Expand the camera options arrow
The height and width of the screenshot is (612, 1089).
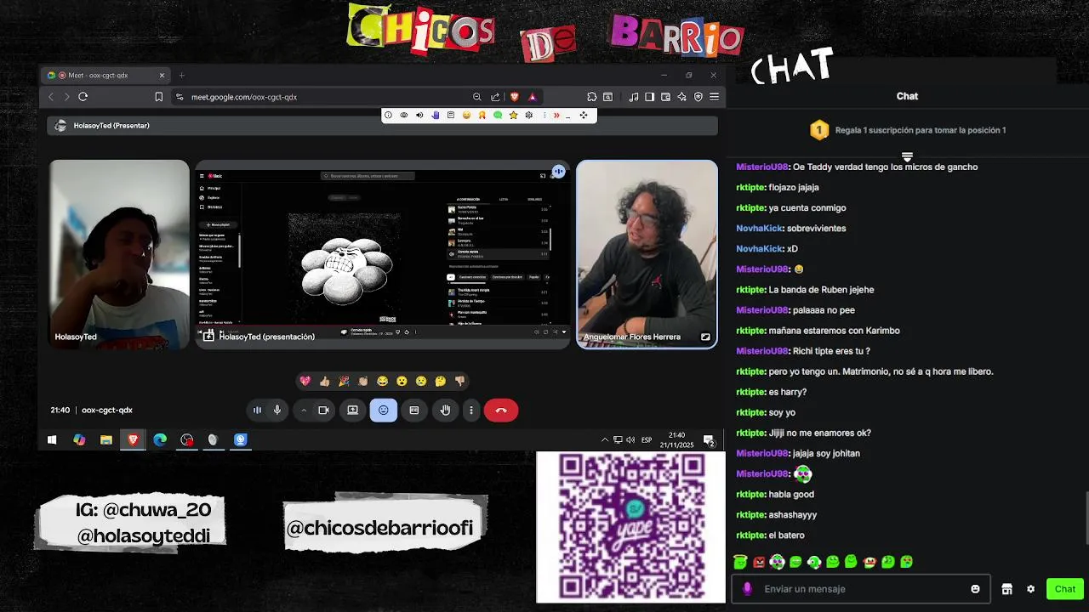(304, 411)
